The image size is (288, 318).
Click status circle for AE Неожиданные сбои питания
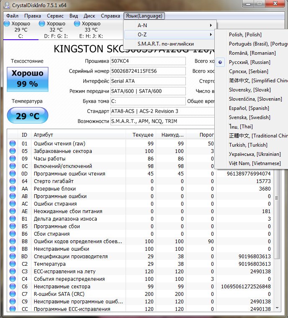(x=13, y=211)
